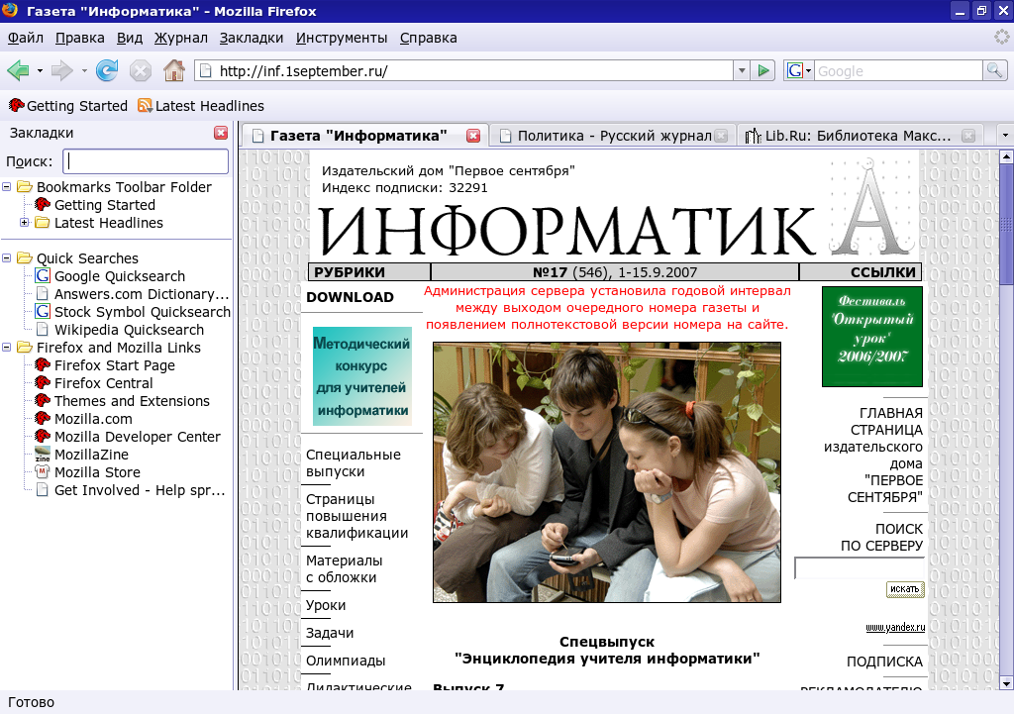The width and height of the screenshot is (1014, 714).
Task: Click the Forward navigation arrow
Action: coord(59,70)
